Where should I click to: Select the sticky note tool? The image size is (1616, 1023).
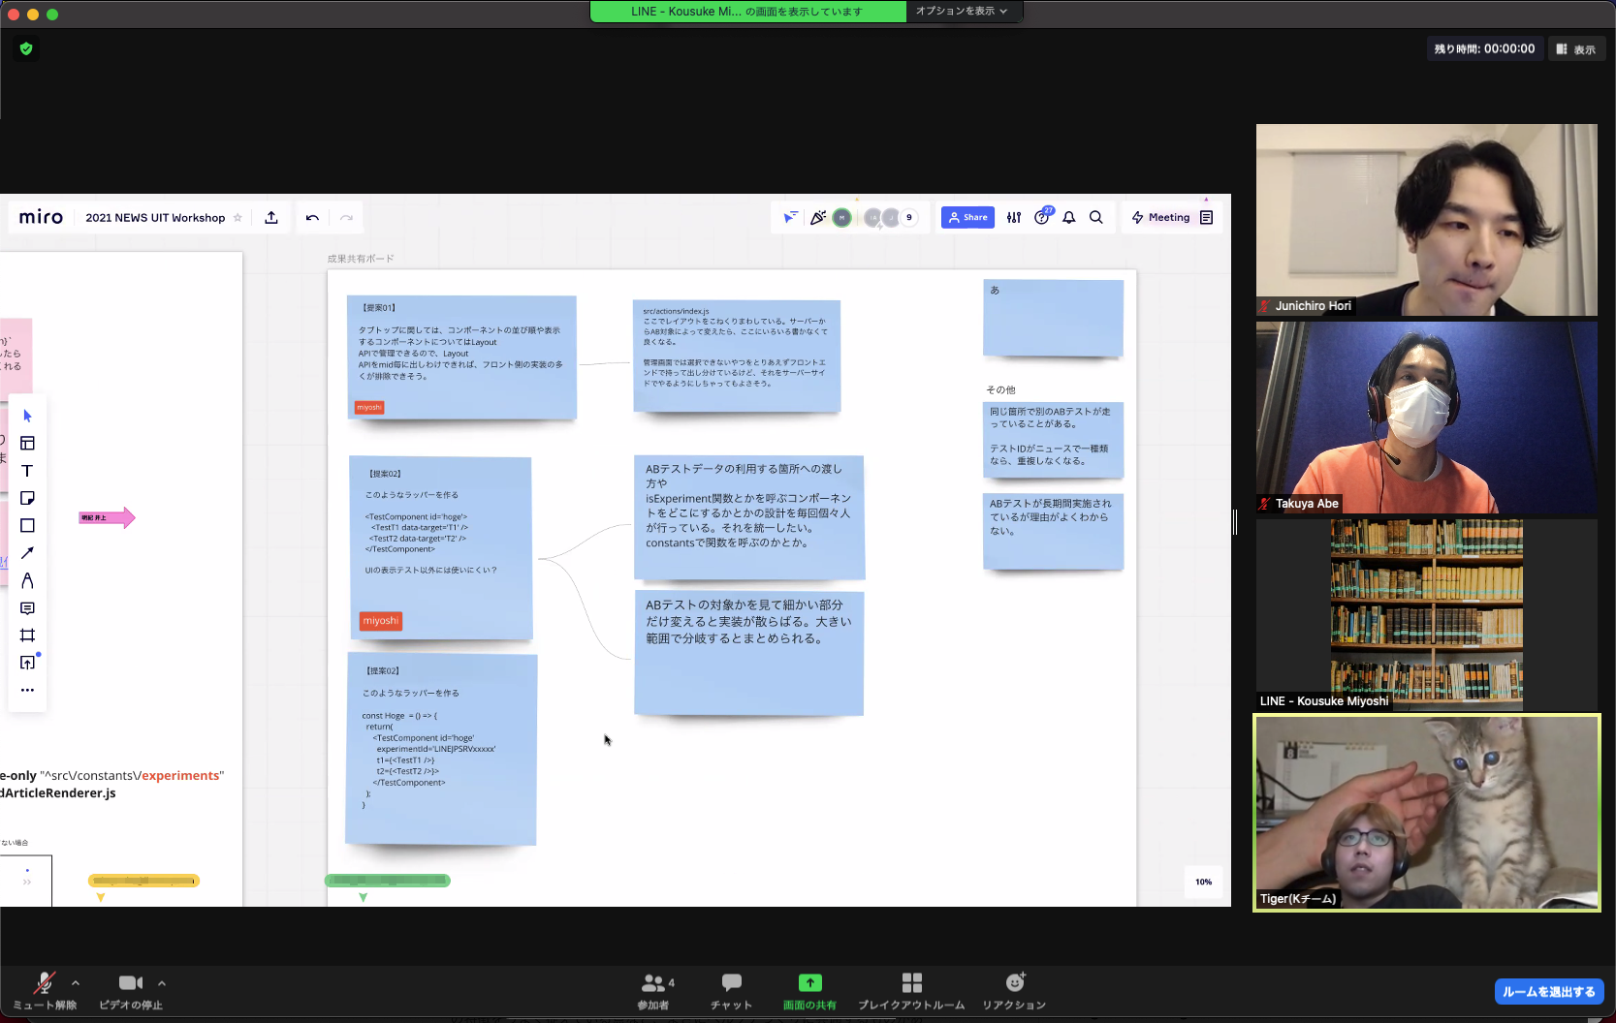click(x=27, y=498)
